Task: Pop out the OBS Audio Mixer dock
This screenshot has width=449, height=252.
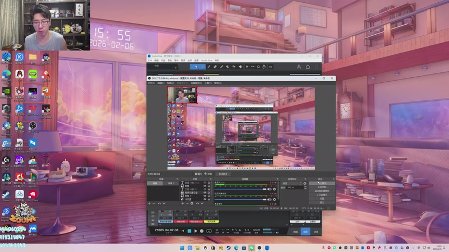Action: [x=277, y=179]
